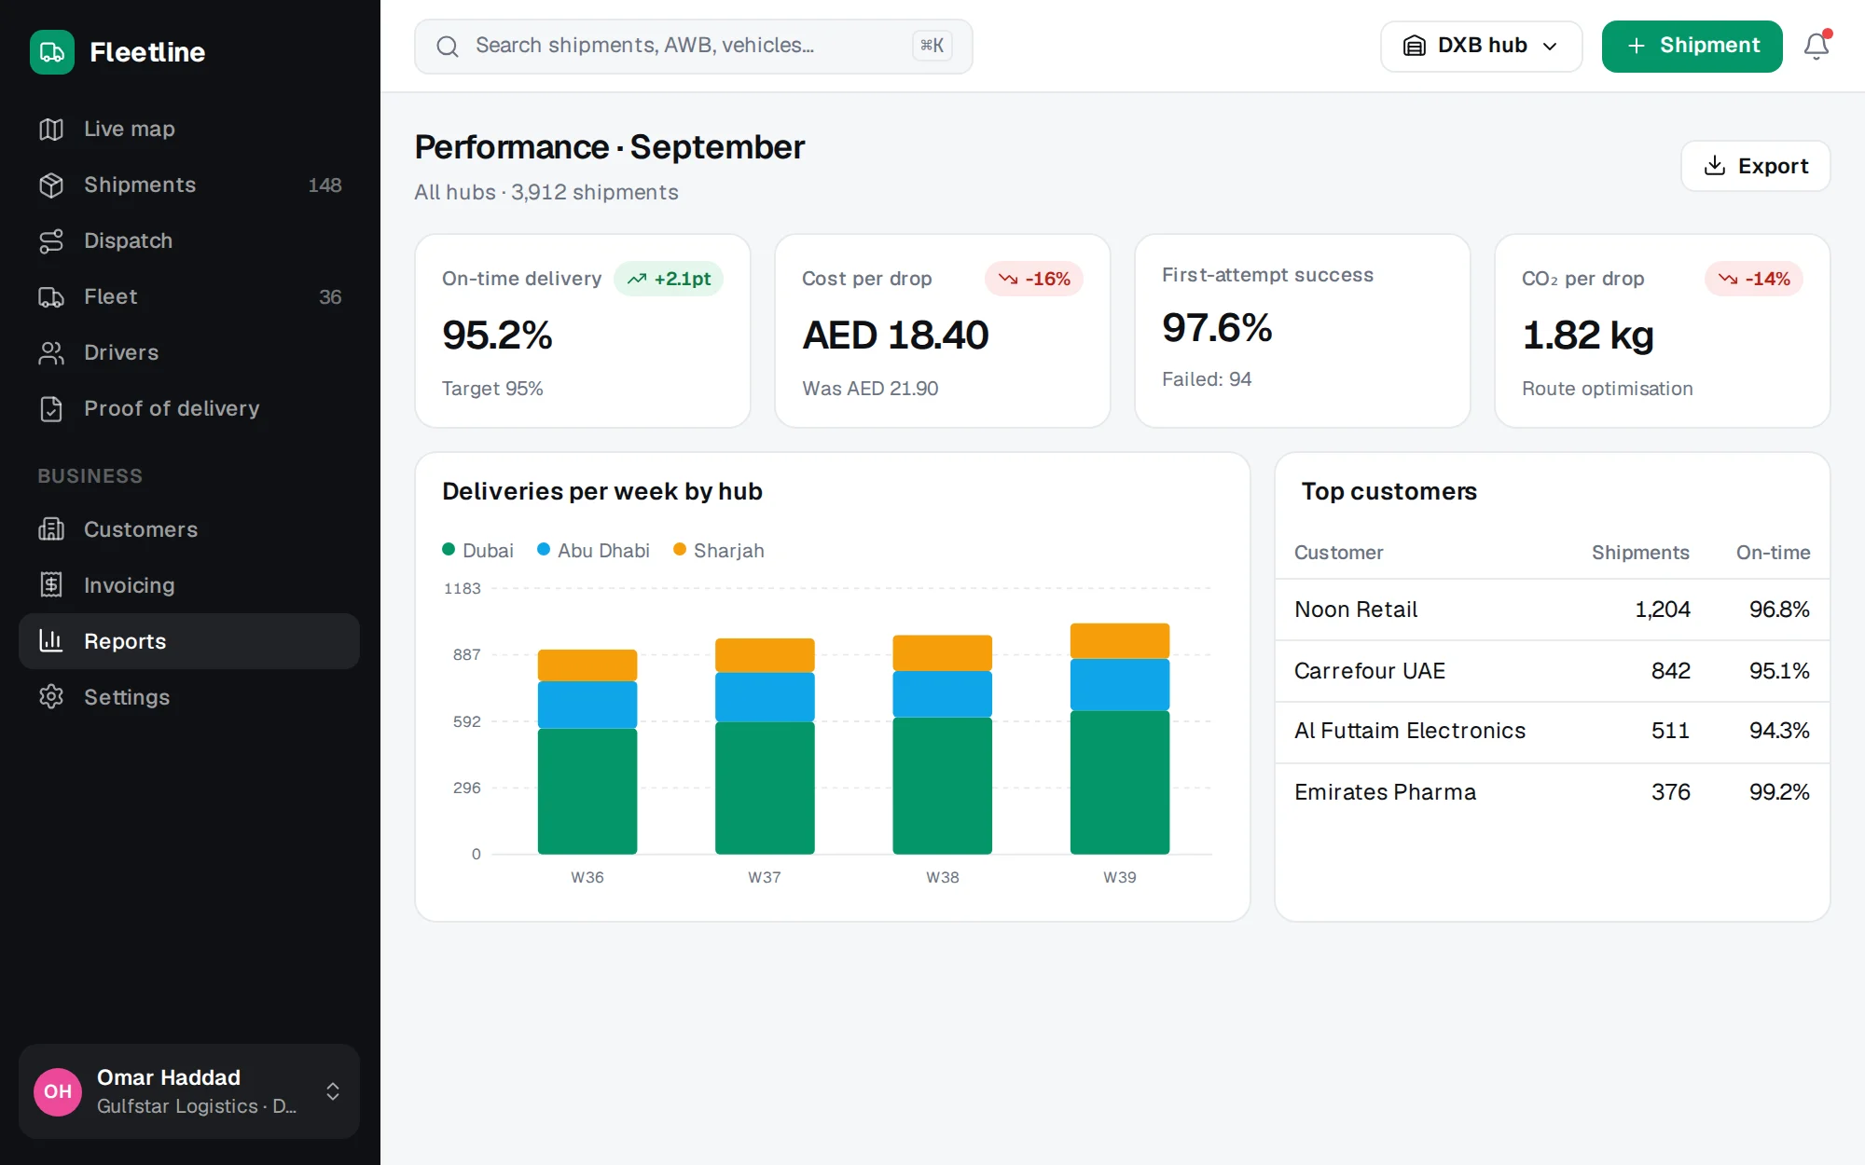The image size is (1865, 1165).
Task: Open the DXB hub dropdown
Action: point(1481,47)
